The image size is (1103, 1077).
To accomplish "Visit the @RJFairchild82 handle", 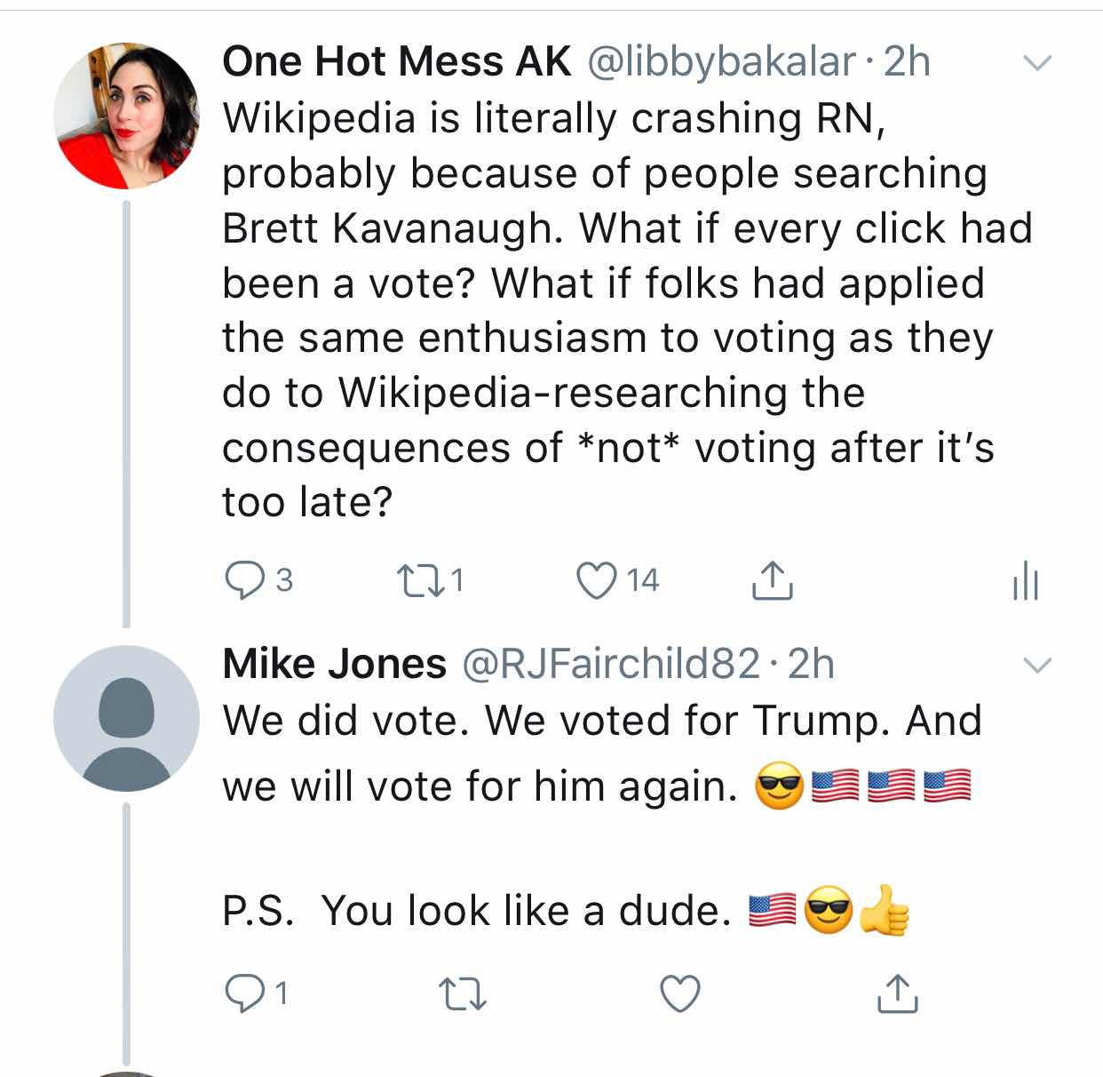I will click(x=609, y=664).
